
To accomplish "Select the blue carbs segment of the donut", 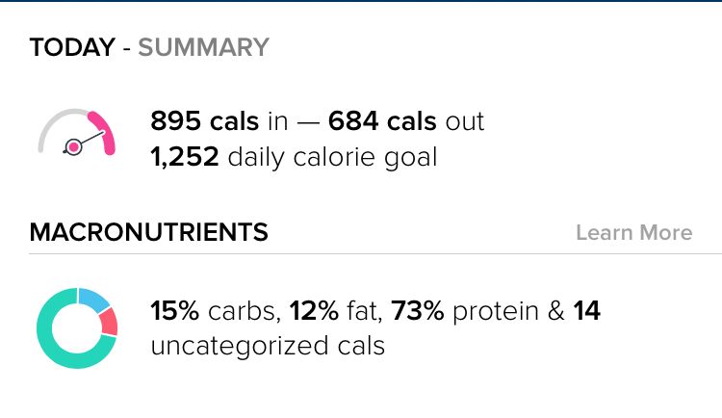I will click(94, 299).
